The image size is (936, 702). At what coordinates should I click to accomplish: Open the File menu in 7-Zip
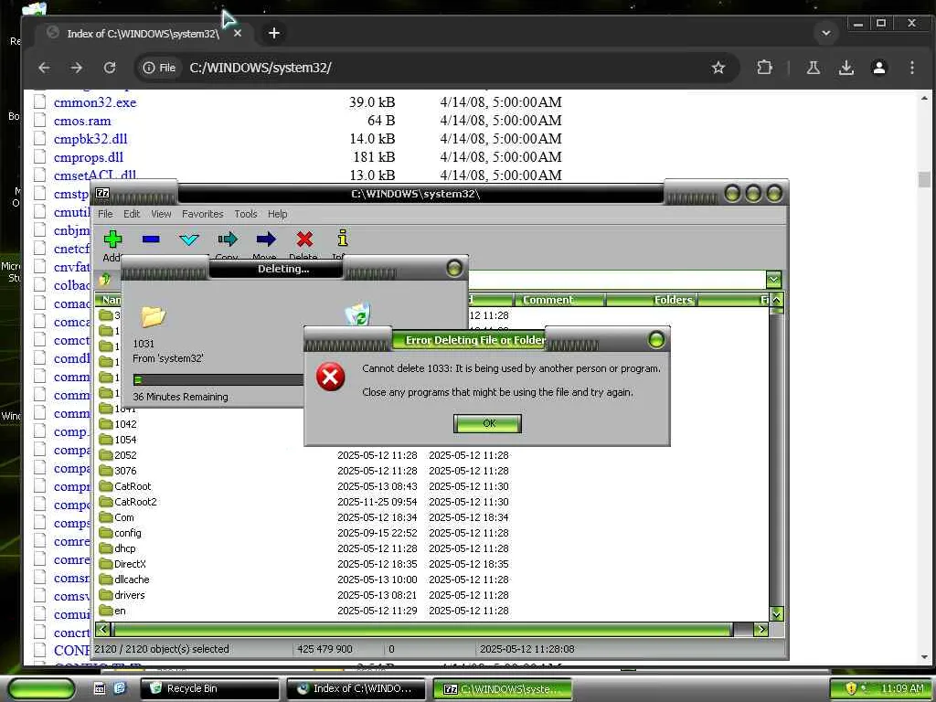click(105, 214)
